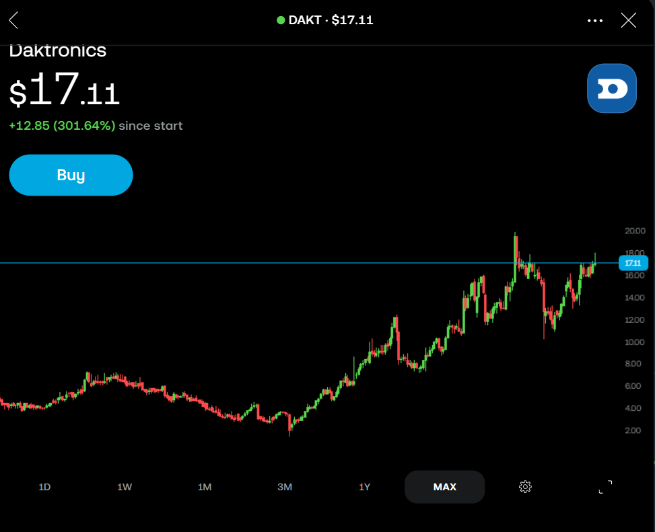This screenshot has height=532, width=655.
Task: Click the Buy button
Action: click(x=71, y=175)
